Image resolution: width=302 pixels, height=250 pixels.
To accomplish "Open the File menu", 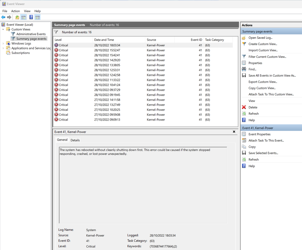I will coord(5,11).
